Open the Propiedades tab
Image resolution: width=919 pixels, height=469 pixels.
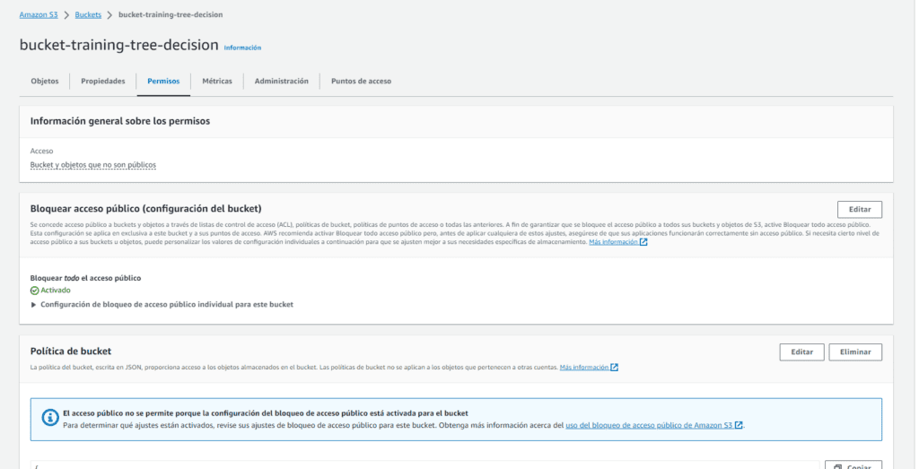coord(103,81)
